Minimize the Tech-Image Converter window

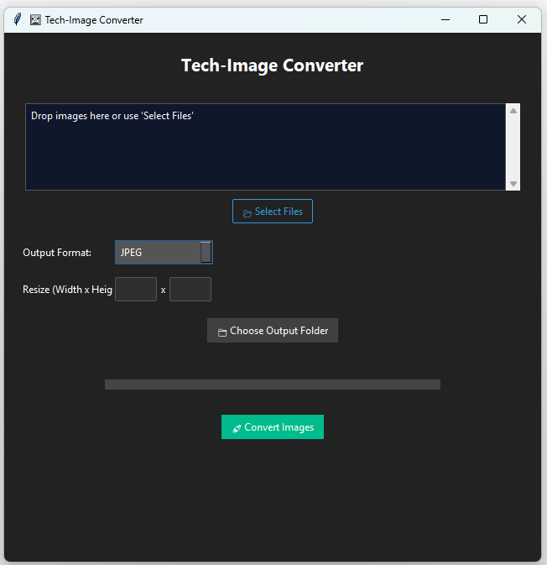[444, 19]
